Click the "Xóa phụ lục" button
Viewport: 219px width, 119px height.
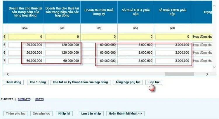(41, 113)
